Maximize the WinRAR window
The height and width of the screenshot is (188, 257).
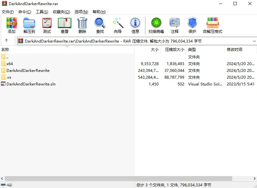pos(235,4)
